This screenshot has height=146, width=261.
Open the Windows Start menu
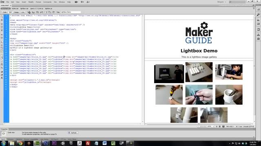tap(4, 143)
